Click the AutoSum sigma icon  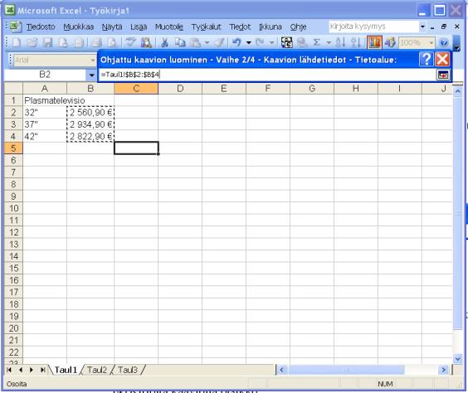click(x=317, y=42)
